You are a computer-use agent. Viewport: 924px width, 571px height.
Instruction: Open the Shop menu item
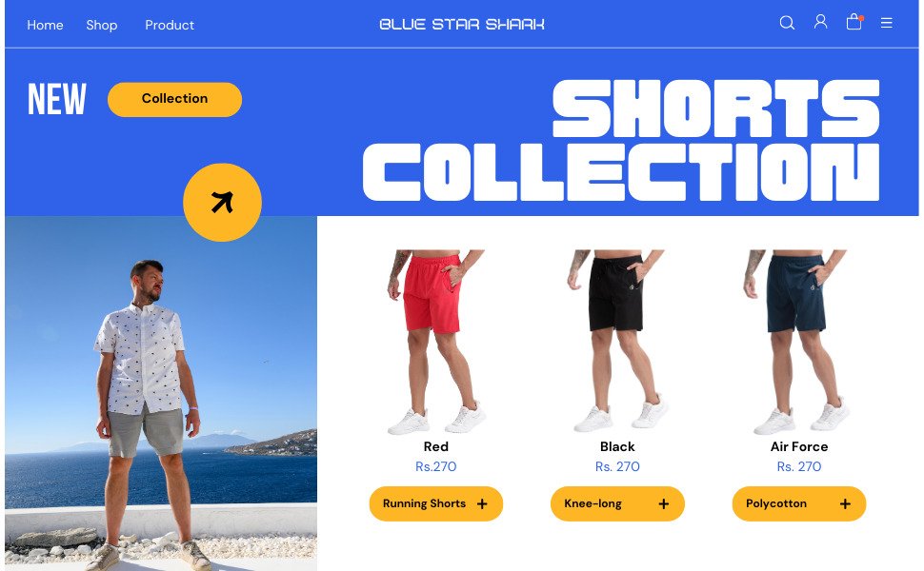[x=101, y=25]
